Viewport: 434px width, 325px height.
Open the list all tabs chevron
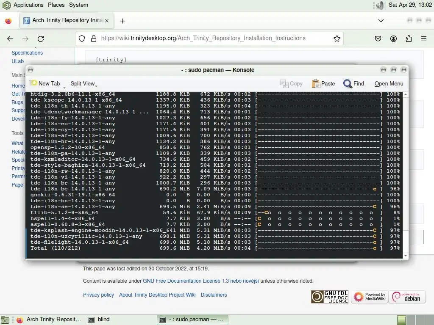pyautogui.click(x=381, y=20)
